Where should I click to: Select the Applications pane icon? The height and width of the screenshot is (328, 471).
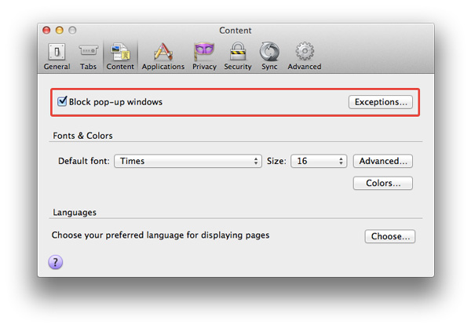(162, 55)
